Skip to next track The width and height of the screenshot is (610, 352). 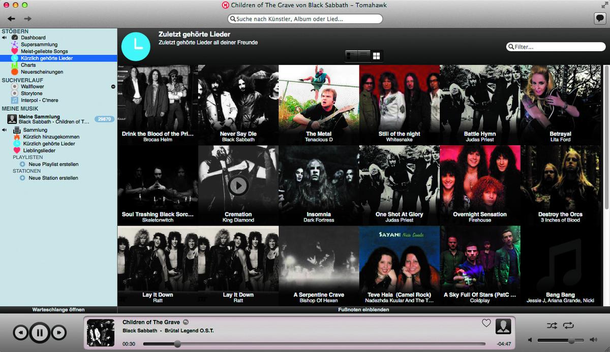point(59,333)
